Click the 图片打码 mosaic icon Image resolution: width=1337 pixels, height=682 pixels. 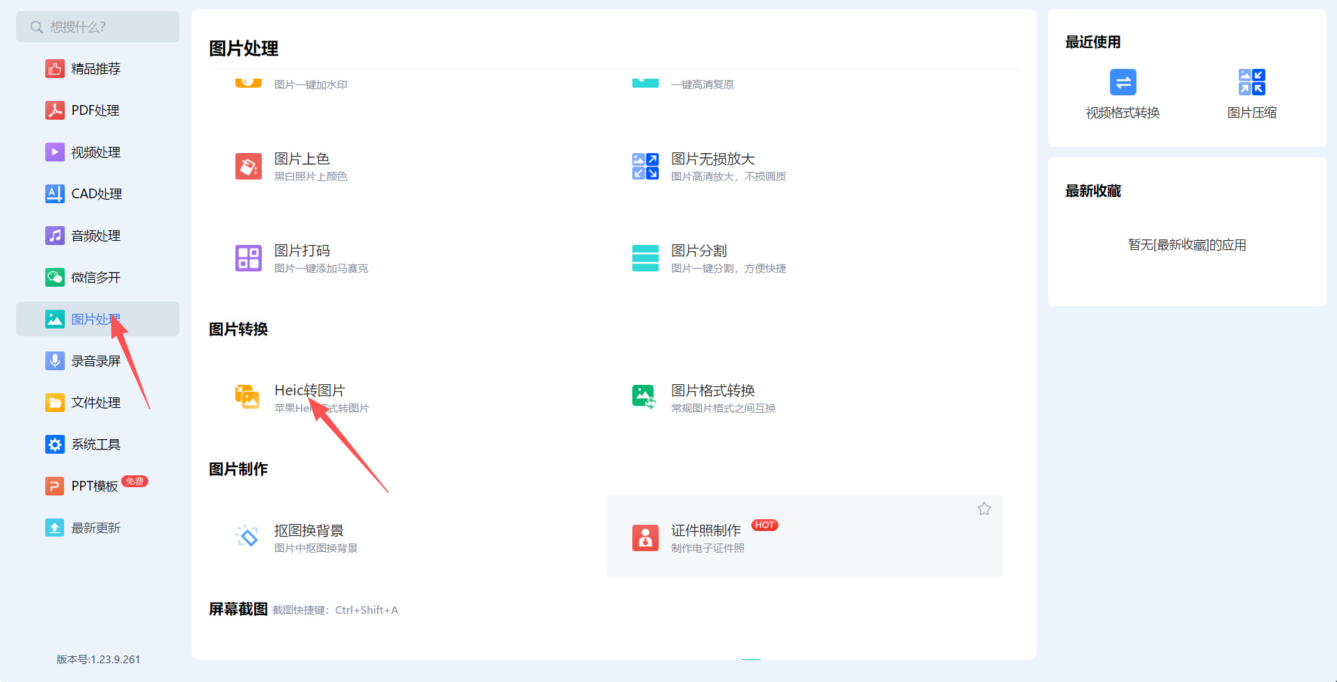[249, 258]
